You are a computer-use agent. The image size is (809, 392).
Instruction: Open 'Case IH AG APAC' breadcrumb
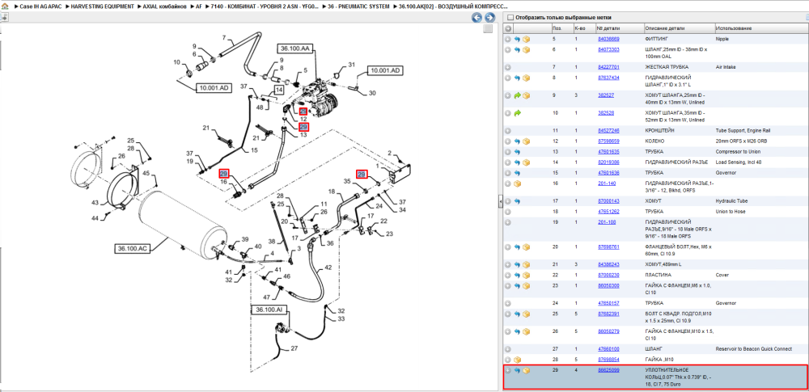point(40,6)
